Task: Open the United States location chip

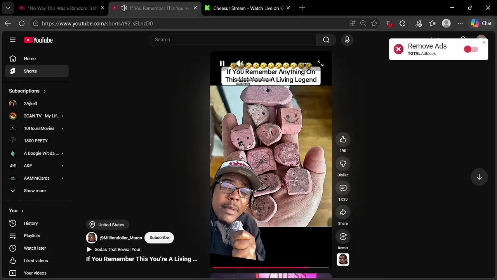Action: 108,225
